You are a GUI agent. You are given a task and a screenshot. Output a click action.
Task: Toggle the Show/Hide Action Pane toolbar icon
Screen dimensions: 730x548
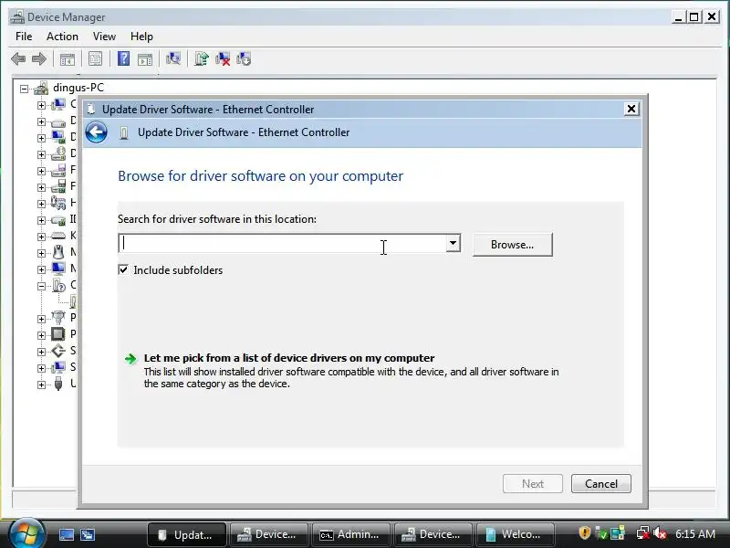[x=145, y=59]
